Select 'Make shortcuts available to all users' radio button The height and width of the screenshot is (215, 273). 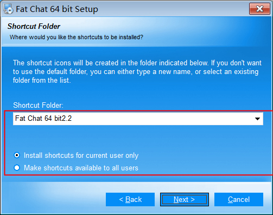(x=17, y=168)
